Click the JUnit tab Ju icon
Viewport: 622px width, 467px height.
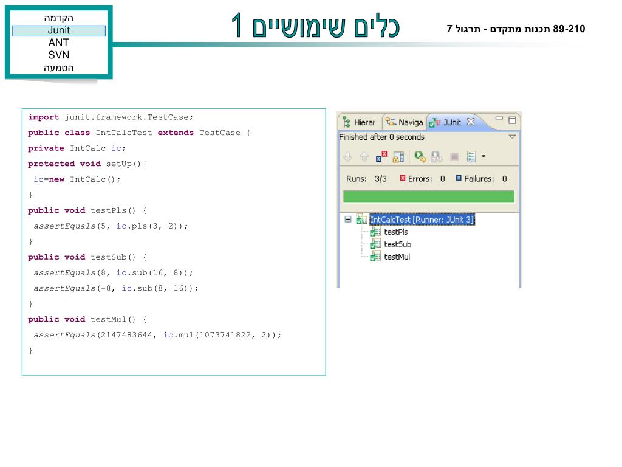(x=435, y=123)
